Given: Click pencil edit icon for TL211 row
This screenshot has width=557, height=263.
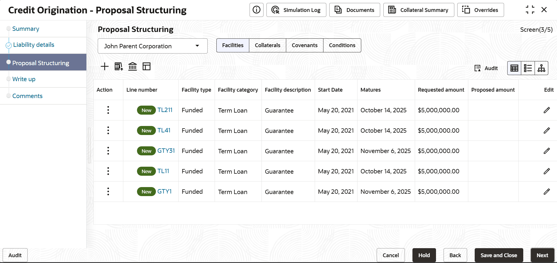Looking at the screenshot, I should pos(547,110).
